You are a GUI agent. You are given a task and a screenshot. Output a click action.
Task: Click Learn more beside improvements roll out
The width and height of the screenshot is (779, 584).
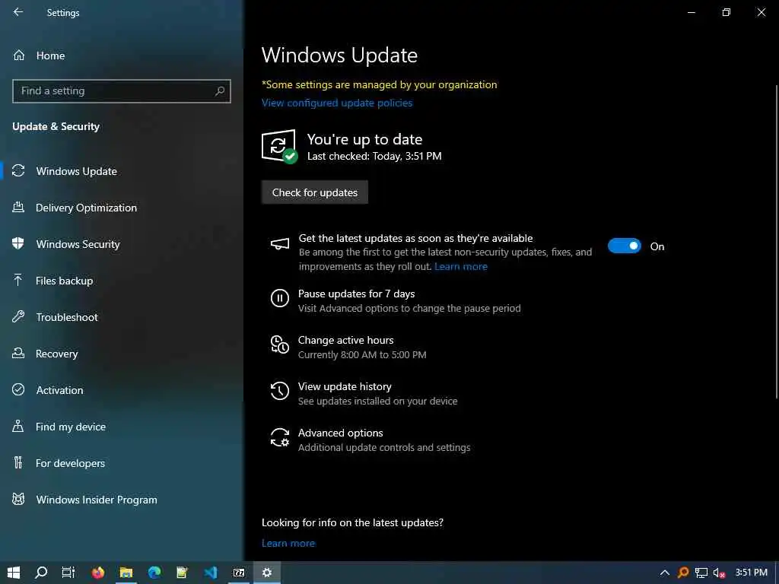pos(460,266)
